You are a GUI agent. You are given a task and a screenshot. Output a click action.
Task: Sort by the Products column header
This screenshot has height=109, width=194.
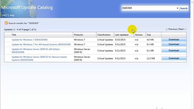coord(79,35)
